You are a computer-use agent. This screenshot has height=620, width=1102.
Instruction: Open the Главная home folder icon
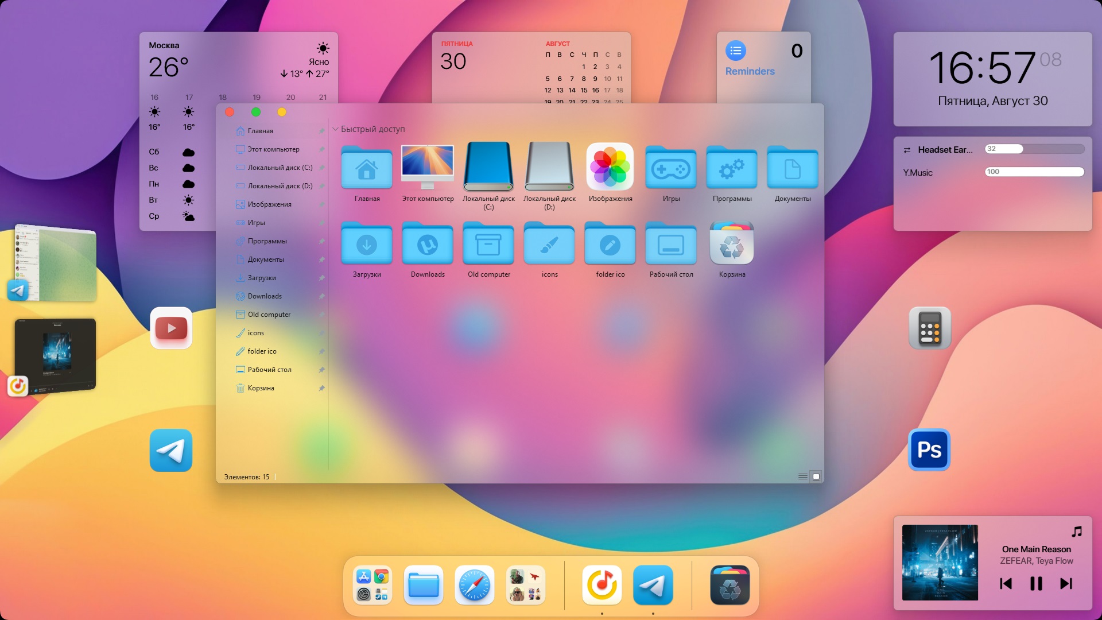(367, 167)
